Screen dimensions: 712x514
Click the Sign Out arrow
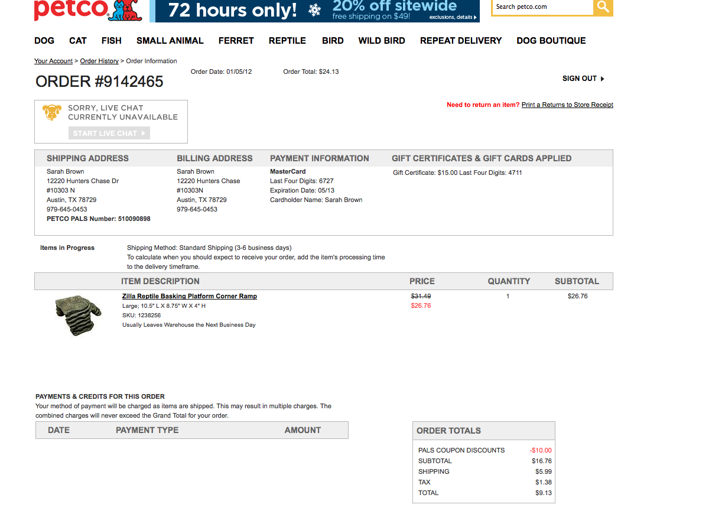[602, 79]
